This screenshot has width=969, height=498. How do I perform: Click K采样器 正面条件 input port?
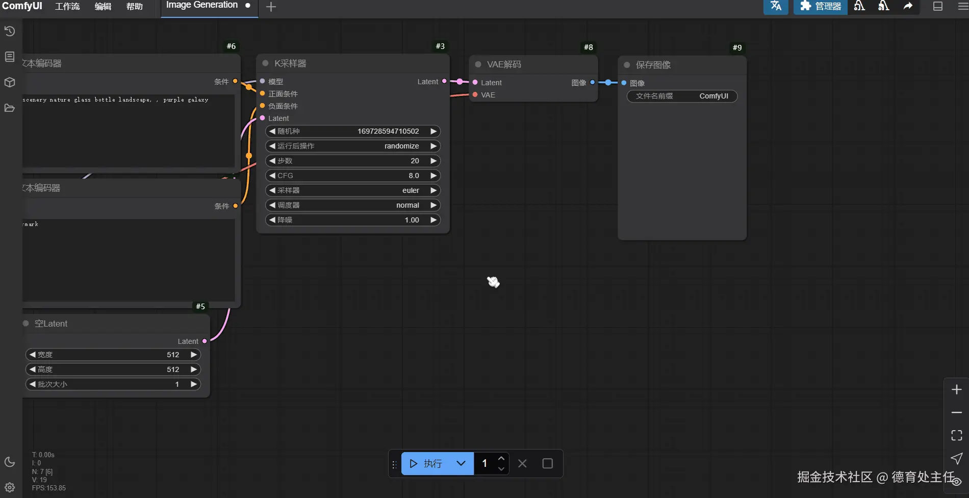262,93
